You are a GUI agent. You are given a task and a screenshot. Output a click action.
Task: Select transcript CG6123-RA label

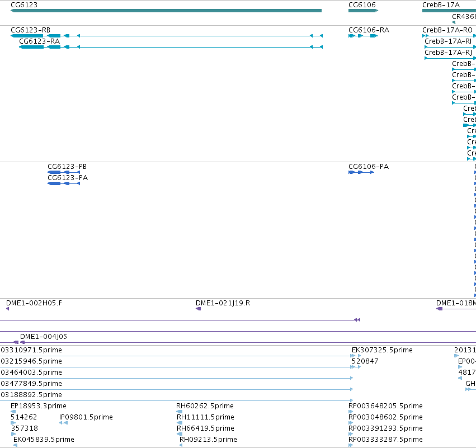40,41
